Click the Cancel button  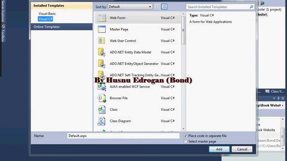point(242,149)
